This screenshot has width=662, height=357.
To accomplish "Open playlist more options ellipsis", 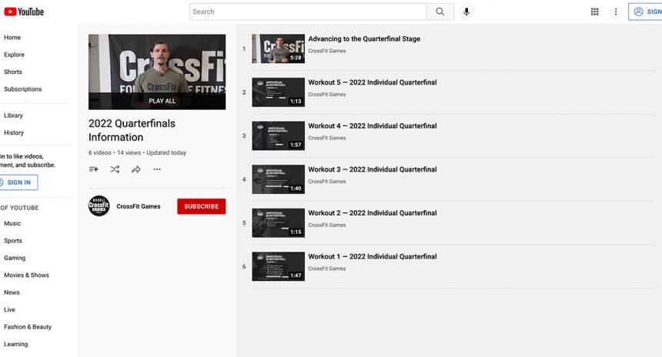I will (x=157, y=169).
